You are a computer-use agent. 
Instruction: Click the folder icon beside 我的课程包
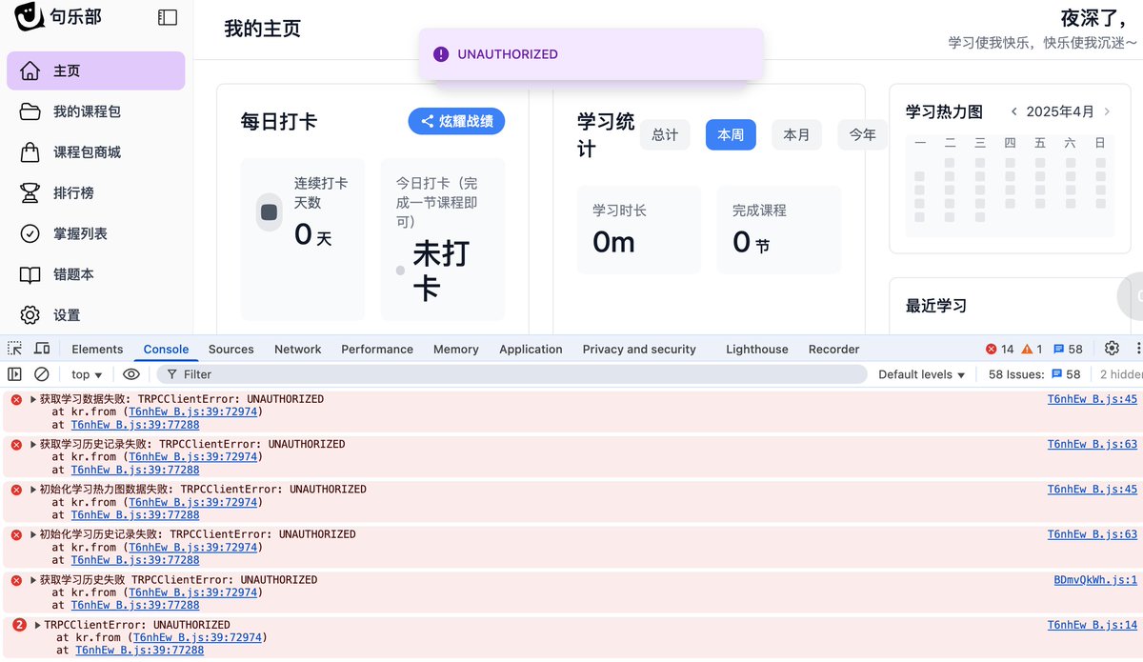tap(30, 111)
